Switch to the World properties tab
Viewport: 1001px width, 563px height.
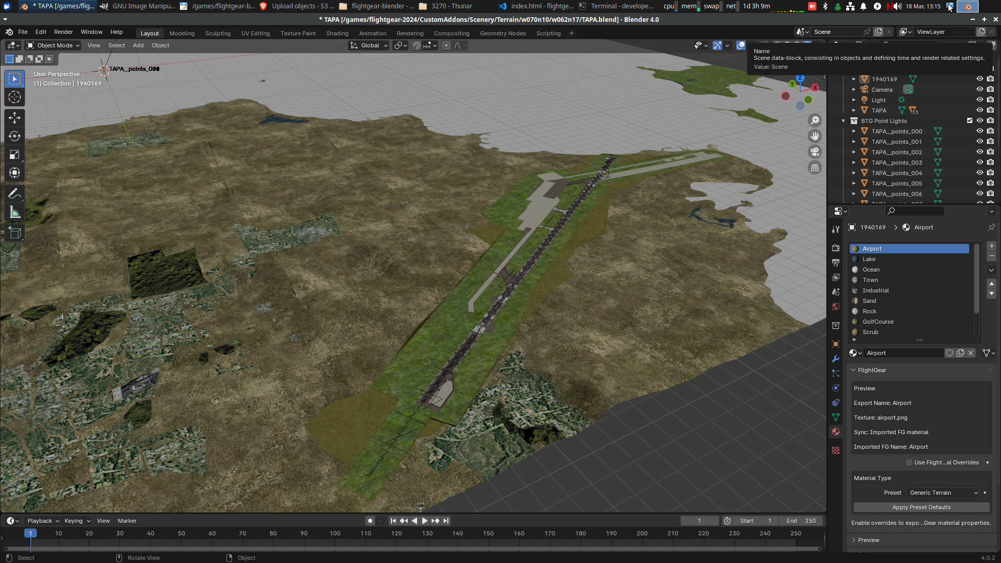point(836,307)
